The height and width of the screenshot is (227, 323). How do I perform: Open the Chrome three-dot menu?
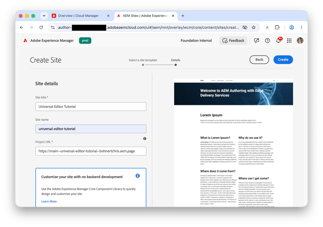(x=301, y=28)
